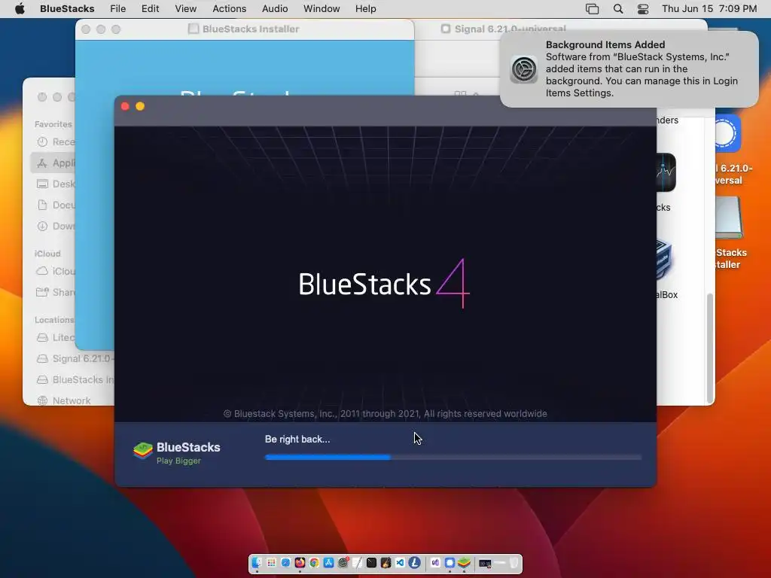Open the Apple menu
The width and height of the screenshot is (771, 578).
coord(20,9)
